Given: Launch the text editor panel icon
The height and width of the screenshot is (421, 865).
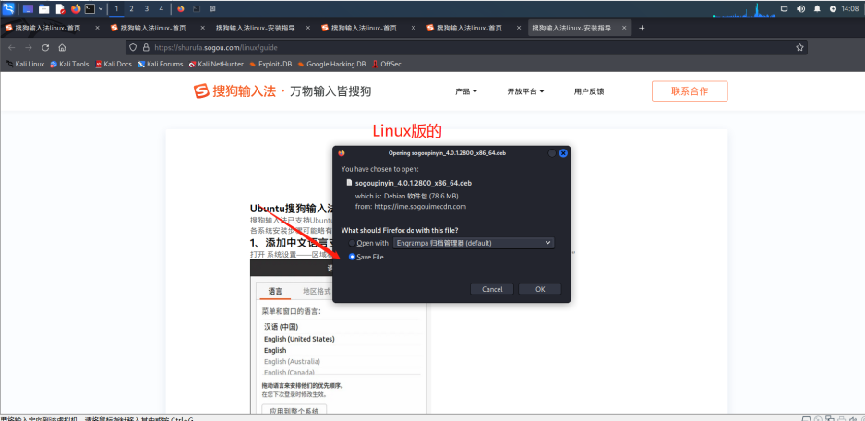Looking at the screenshot, I should click(60, 9).
